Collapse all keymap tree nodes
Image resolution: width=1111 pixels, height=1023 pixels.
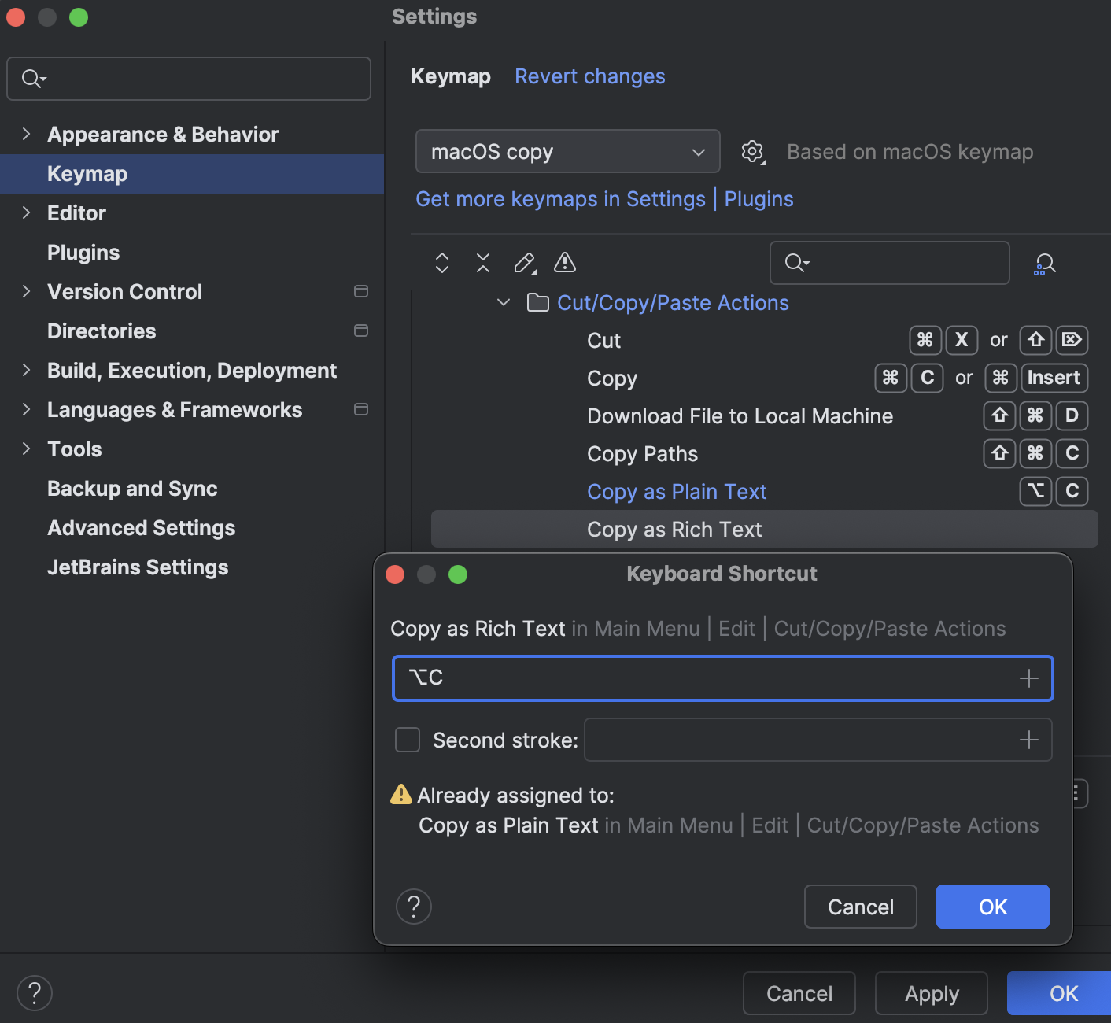[482, 263]
